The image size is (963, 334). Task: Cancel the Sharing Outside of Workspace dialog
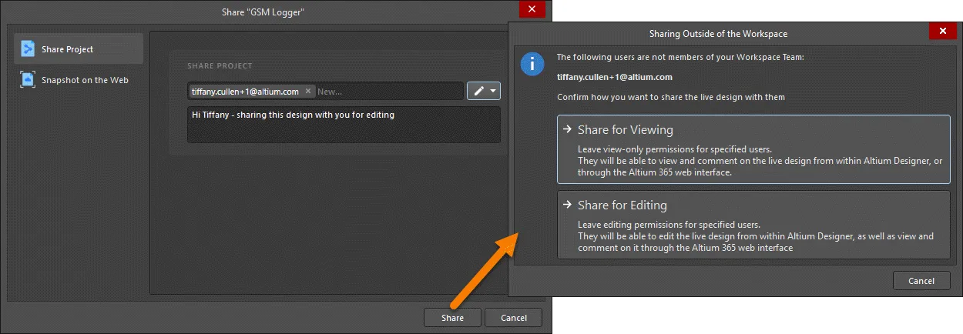[x=921, y=281]
